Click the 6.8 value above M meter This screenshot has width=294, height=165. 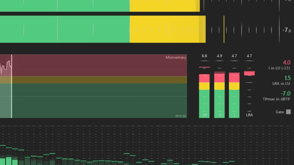pos(204,56)
